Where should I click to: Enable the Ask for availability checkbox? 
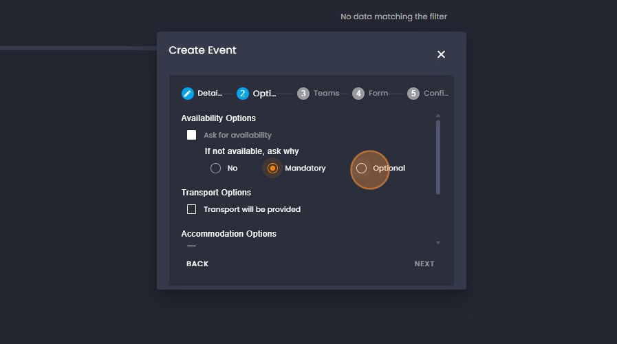(x=192, y=135)
